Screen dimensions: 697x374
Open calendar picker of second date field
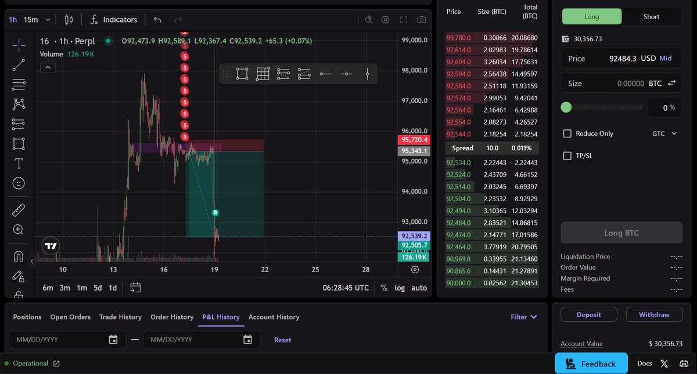coord(247,340)
